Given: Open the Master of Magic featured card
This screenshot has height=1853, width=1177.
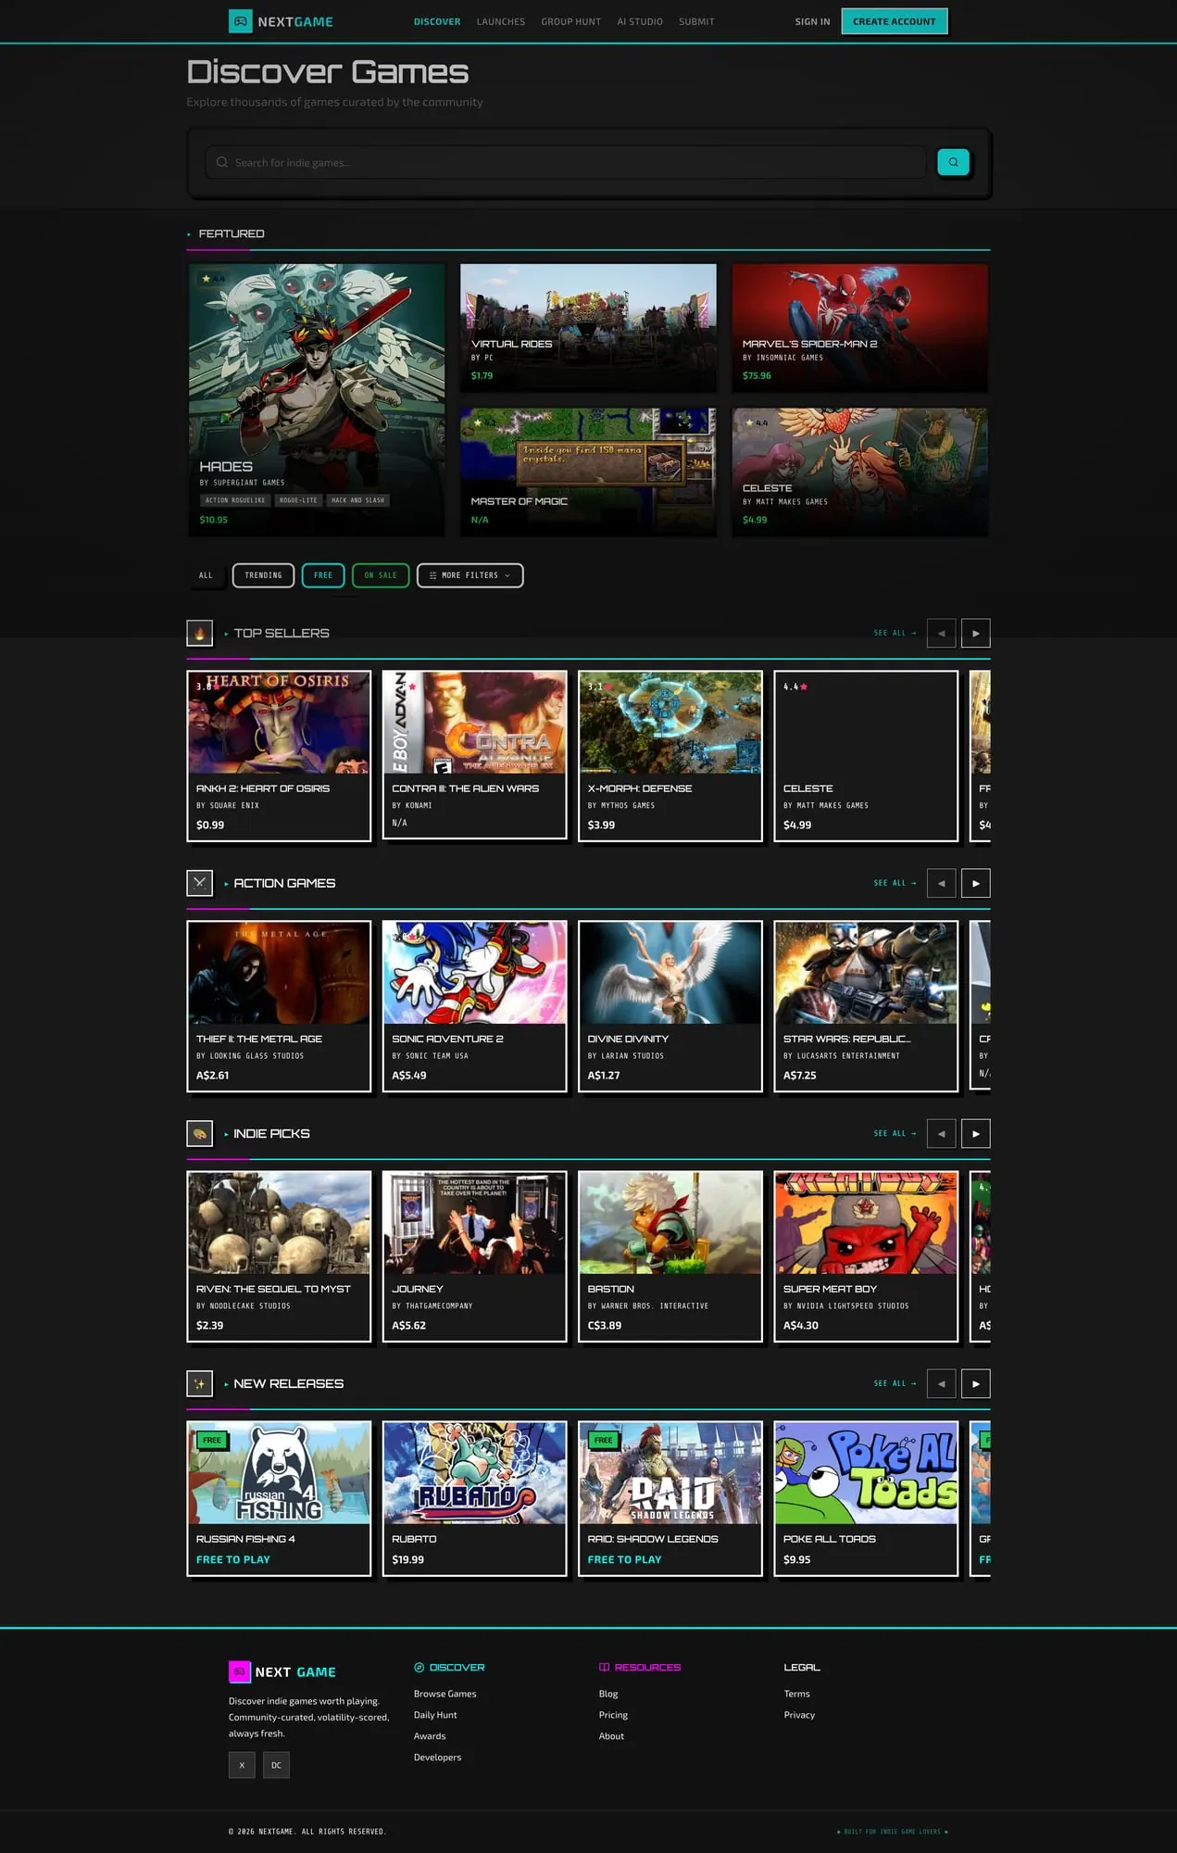Looking at the screenshot, I should (588, 473).
